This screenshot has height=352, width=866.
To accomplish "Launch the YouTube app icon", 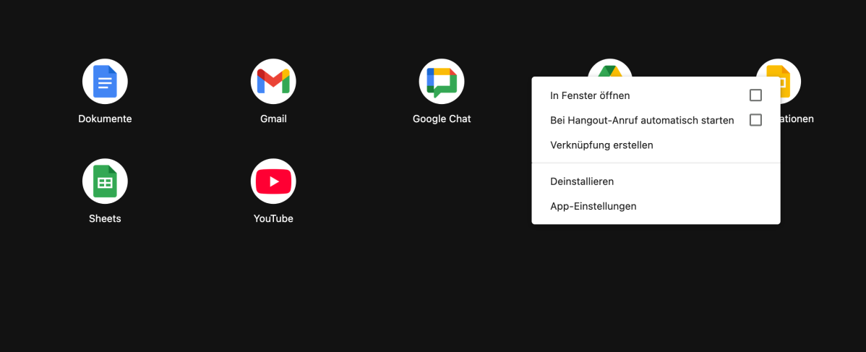I will [x=273, y=181].
